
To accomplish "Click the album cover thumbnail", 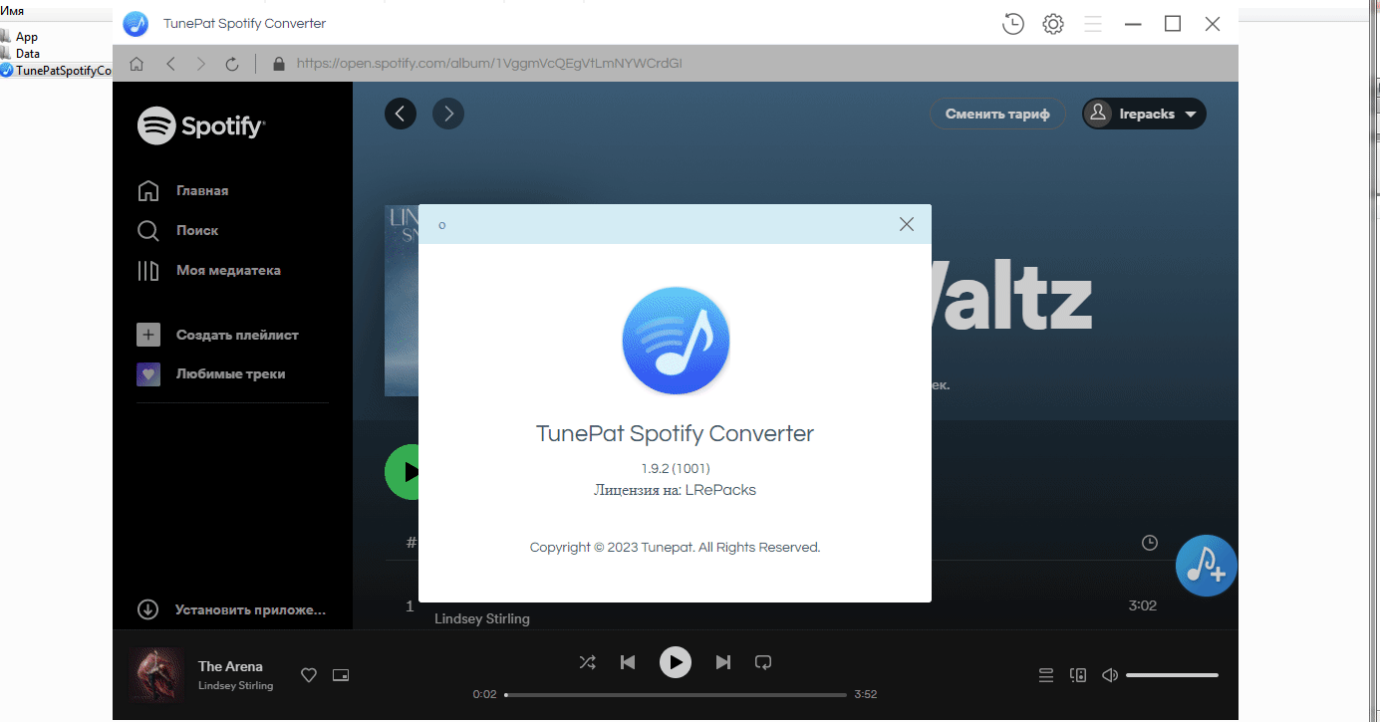I will pos(402,301).
